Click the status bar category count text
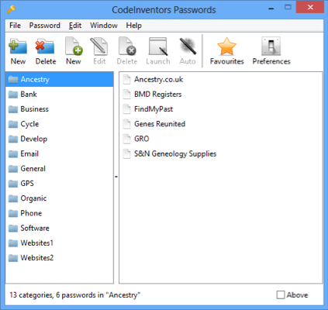Image resolution: width=328 pixels, height=310 pixels. pyautogui.click(x=74, y=294)
